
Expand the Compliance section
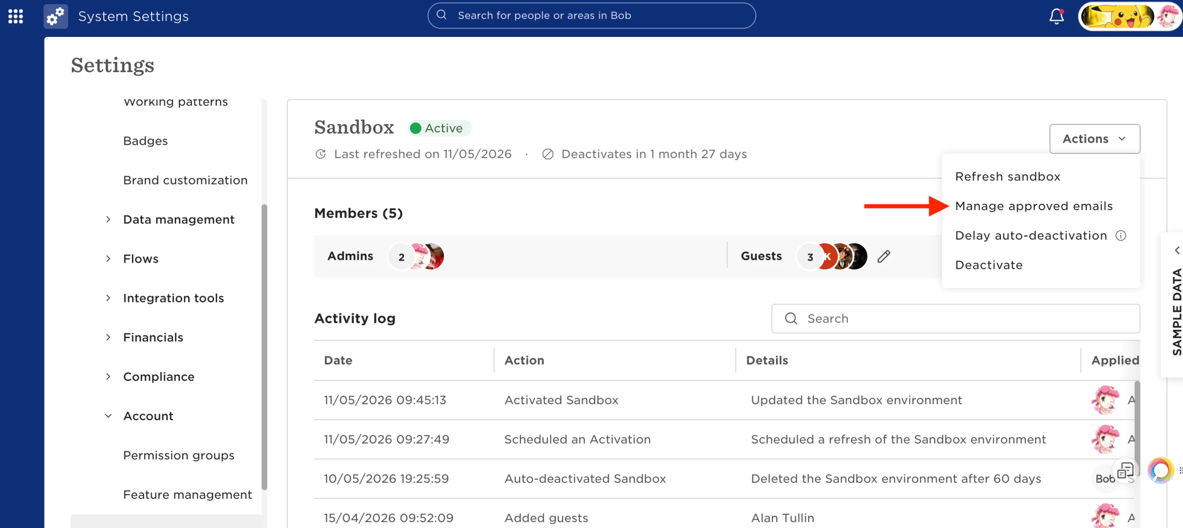108,377
